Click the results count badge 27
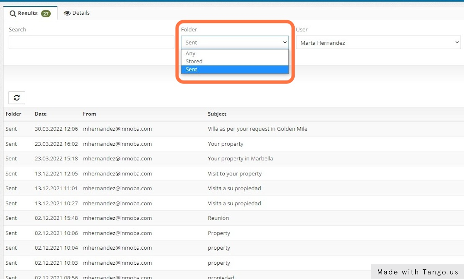This screenshot has height=279, width=464. (46, 14)
